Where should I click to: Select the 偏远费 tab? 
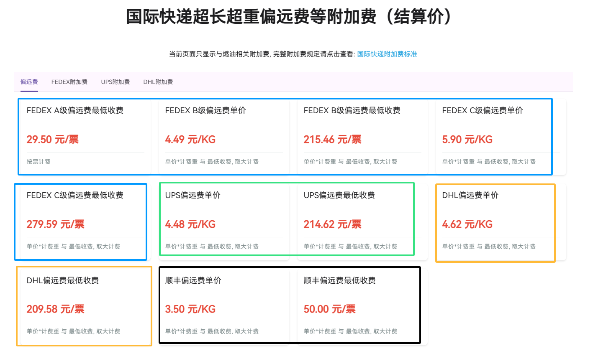click(x=29, y=82)
